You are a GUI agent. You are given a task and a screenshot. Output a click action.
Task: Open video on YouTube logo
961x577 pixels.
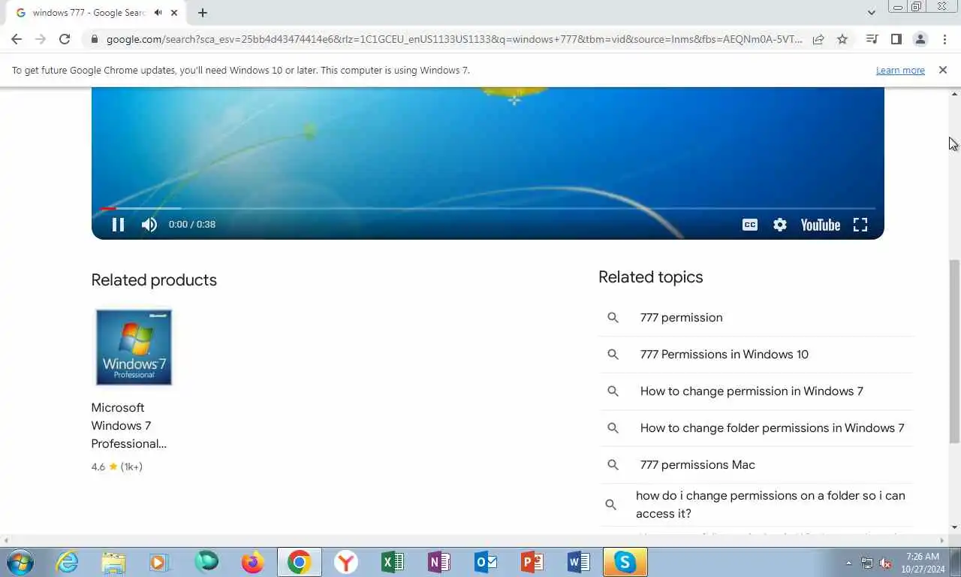coord(820,225)
